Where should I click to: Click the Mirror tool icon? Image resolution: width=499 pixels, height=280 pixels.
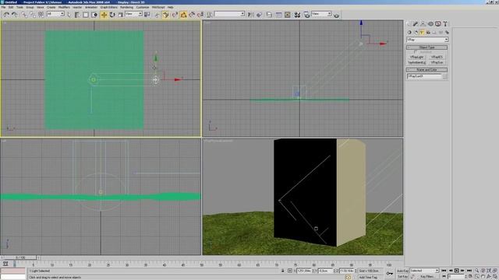coord(250,15)
